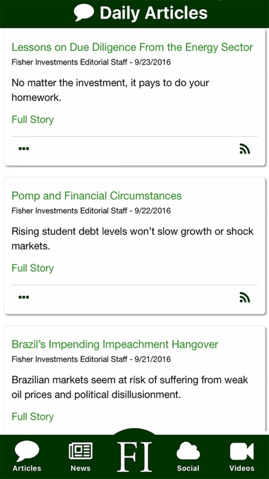The height and width of the screenshot is (479, 269).
Task: Tap the student debt article summary text
Action: [132, 239]
